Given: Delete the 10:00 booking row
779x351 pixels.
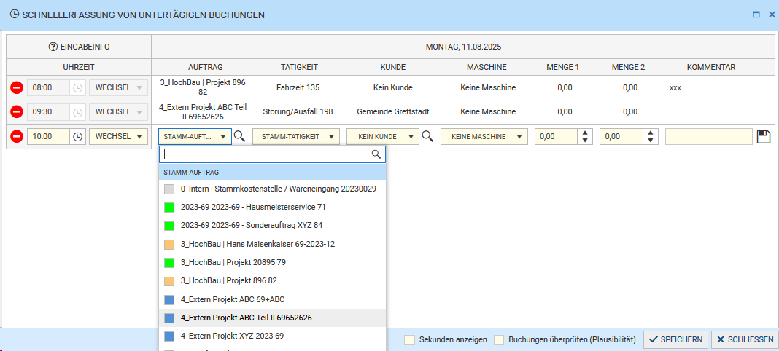Looking at the screenshot, I should (x=16, y=136).
